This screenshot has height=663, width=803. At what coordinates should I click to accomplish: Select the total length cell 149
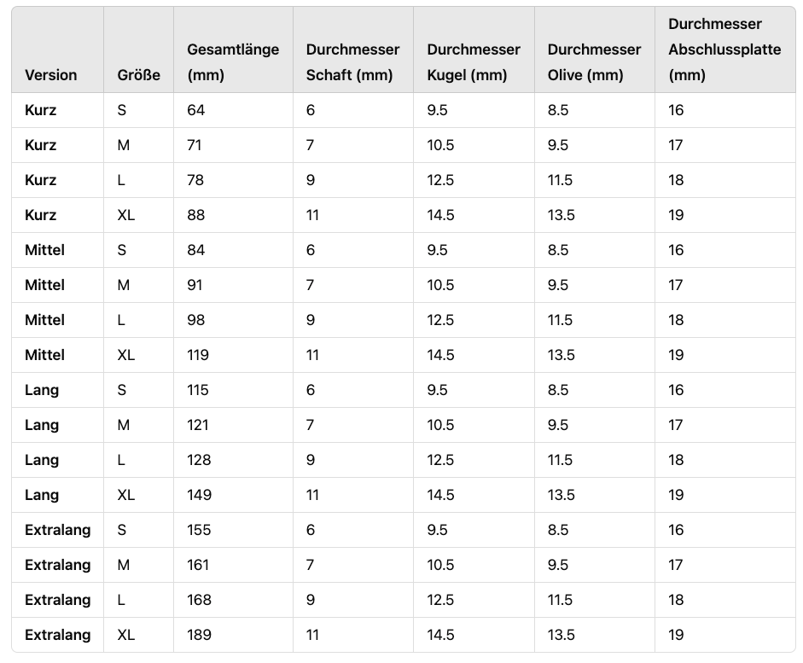click(x=199, y=495)
